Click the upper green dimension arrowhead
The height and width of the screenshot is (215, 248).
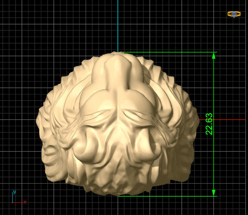coord(214,56)
